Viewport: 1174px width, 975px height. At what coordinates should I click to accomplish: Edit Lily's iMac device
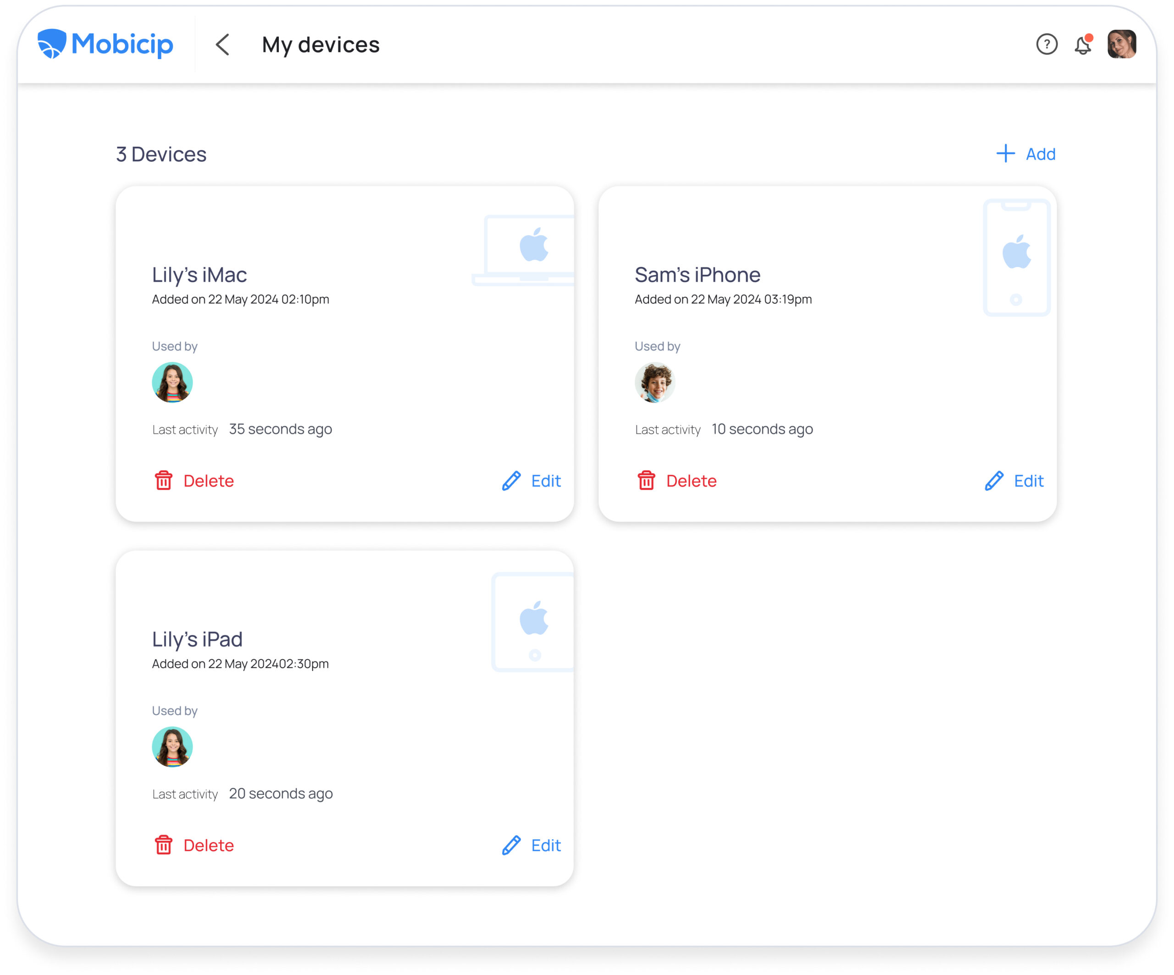(x=545, y=480)
